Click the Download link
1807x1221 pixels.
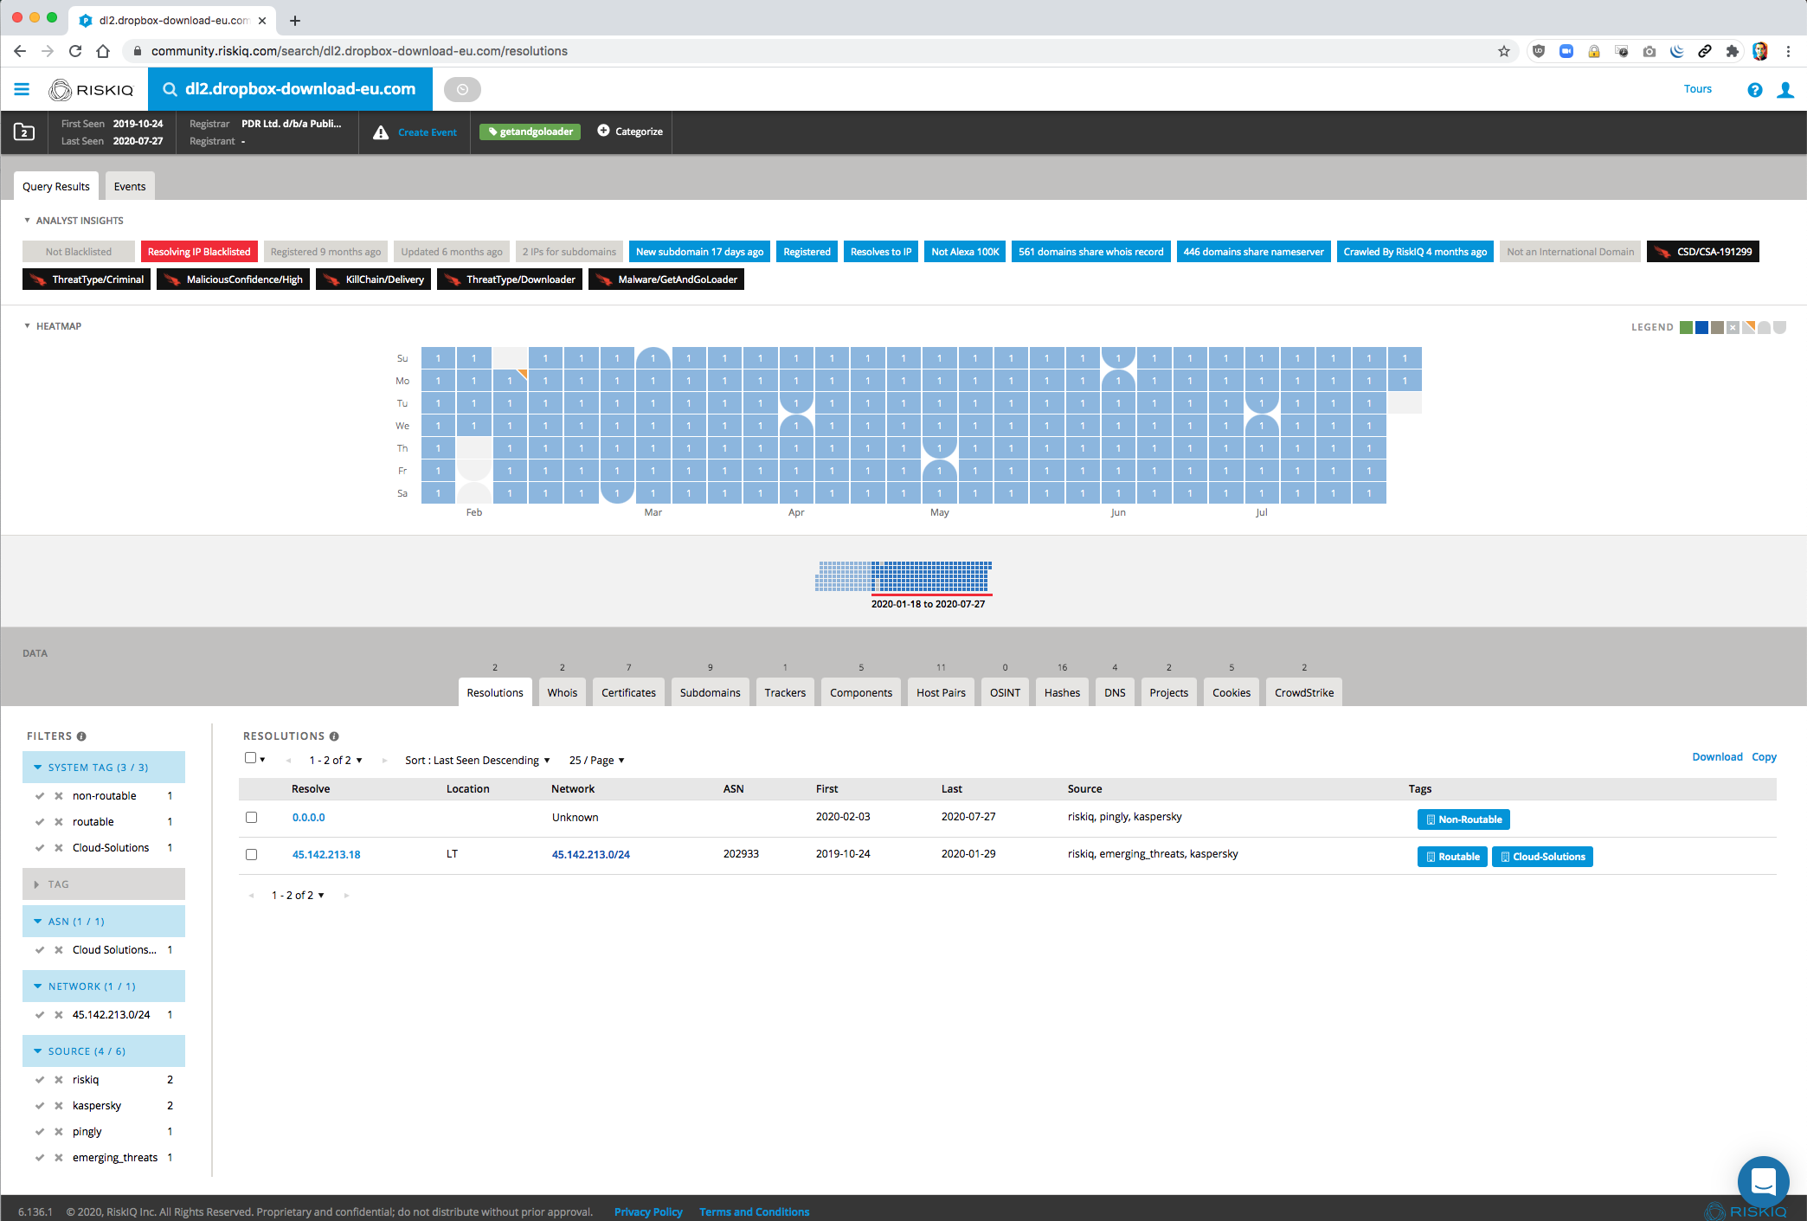(x=1717, y=757)
